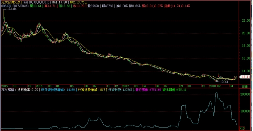Click the volume value 量35698
Screen dimensions: 253x131
tap(94, 6)
